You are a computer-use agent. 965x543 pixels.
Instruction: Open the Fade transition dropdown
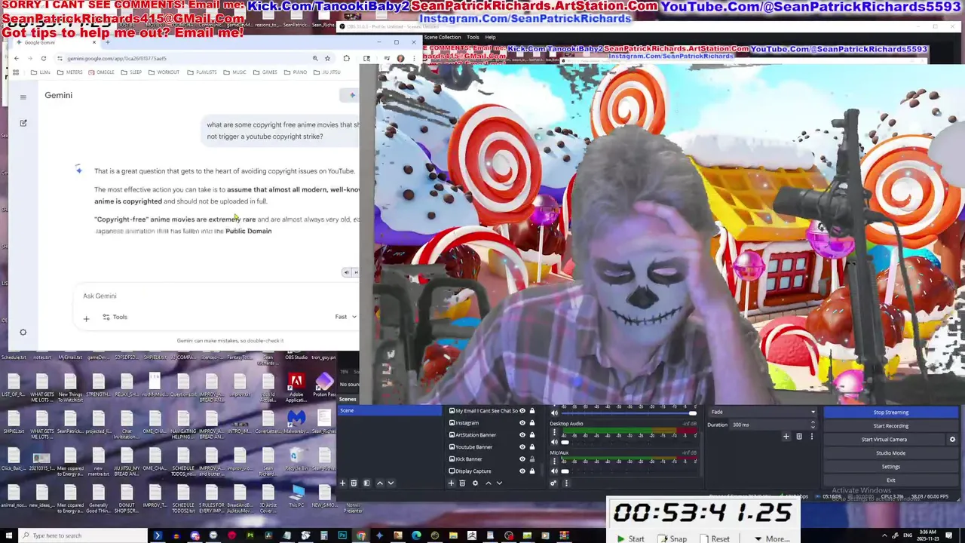(x=762, y=412)
